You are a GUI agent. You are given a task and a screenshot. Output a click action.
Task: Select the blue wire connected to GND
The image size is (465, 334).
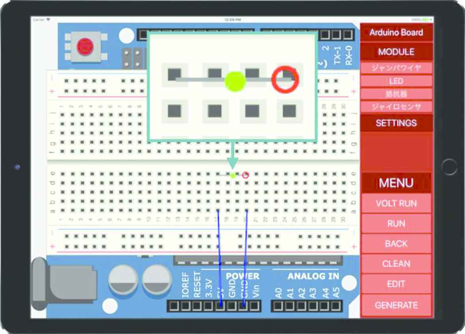tap(245, 258)
